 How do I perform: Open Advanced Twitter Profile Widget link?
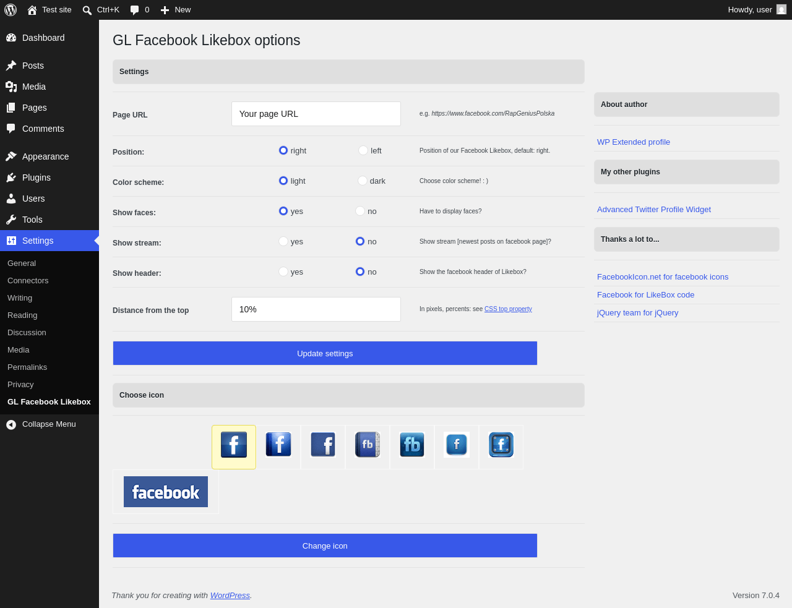pyautogui.click(x=654, y=210)
